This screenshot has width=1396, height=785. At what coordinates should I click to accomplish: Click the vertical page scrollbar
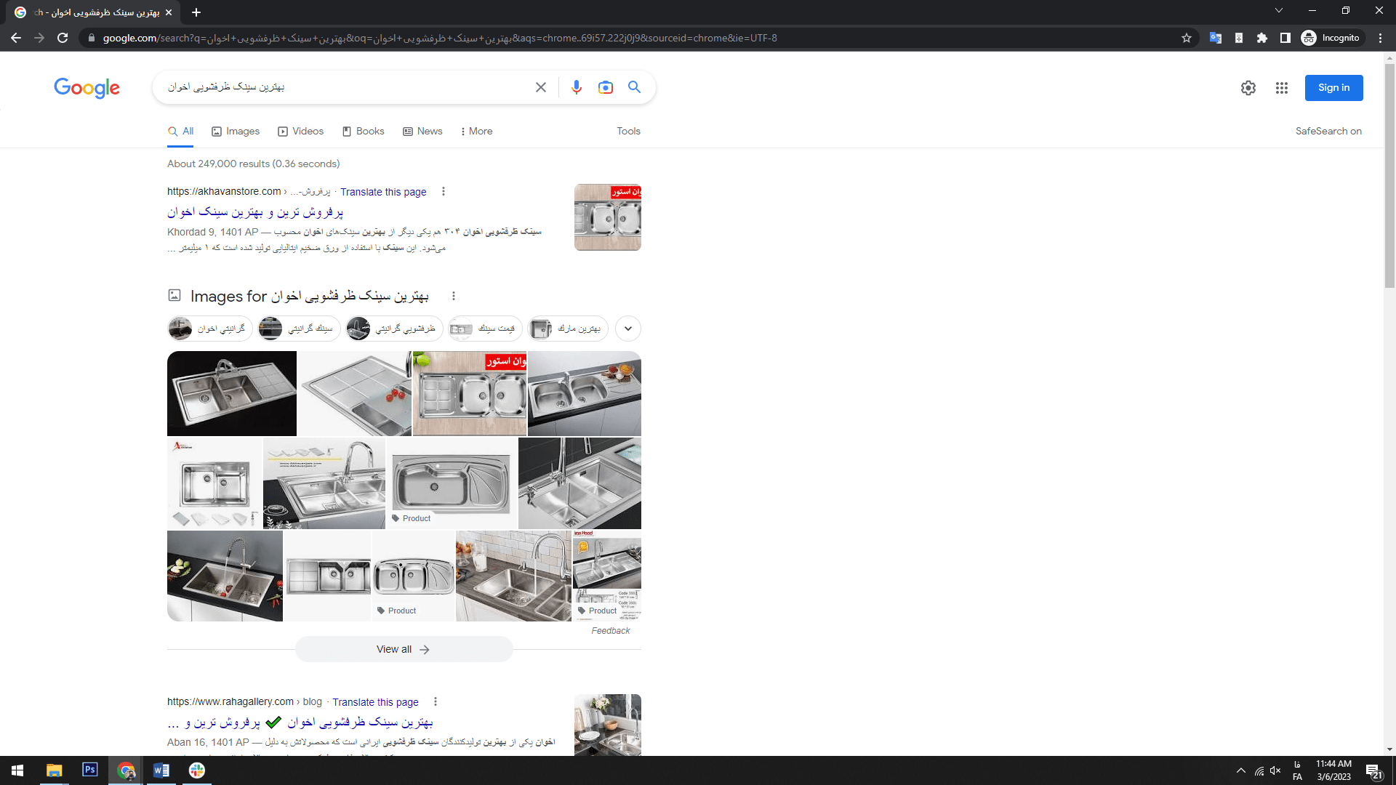pyautogui.click(x=1389, y=174)
